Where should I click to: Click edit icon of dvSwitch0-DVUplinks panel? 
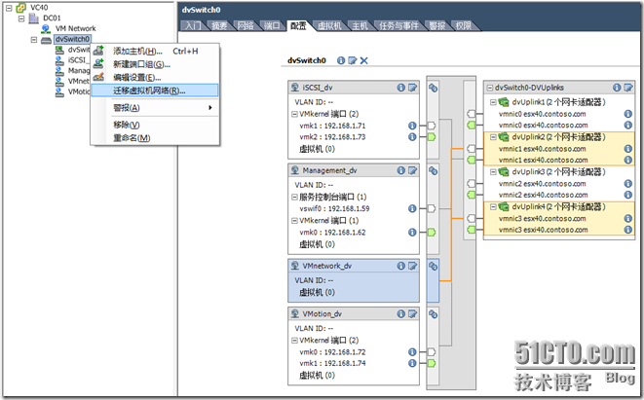click(628, 88)
